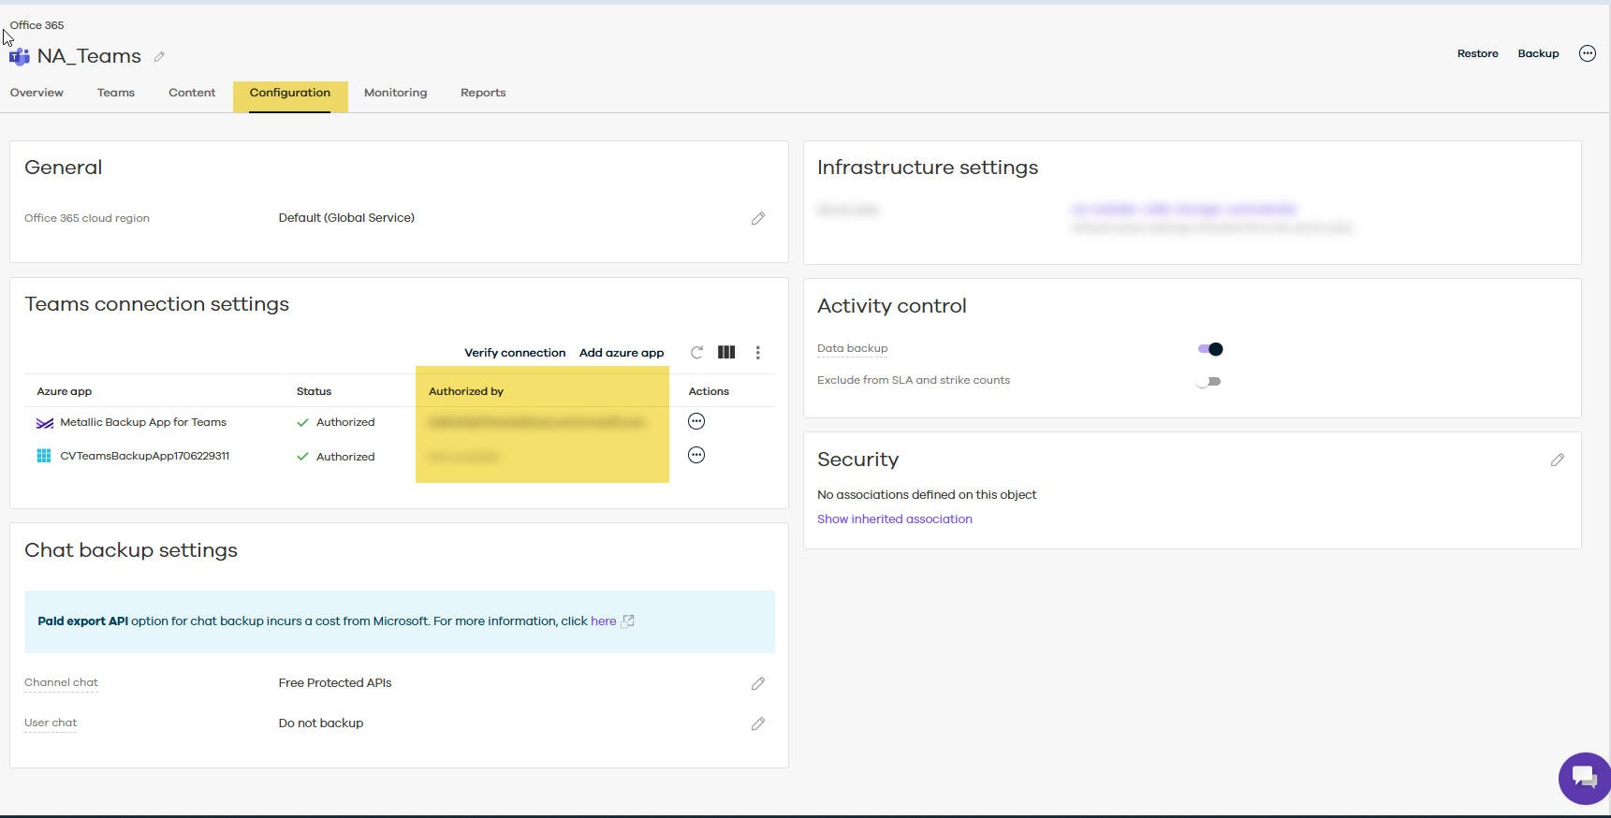Click the Backup button
Image resolution: width=1611 pixels, height=818 pixels.
[x=1539, y=53]
